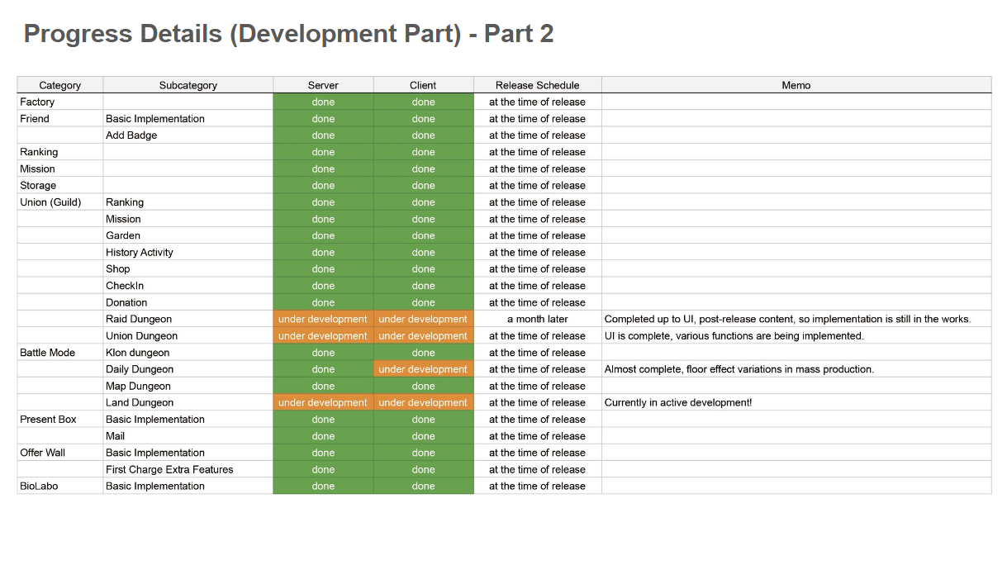Select the 'Battle Mode' category cell

click(47, 353)
